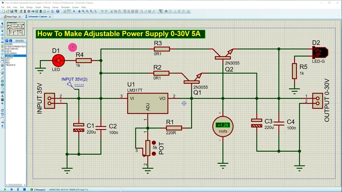The image size is (342, 192).
Task: Select the Selection Mode arrow tool
Action: pos(2,23)
